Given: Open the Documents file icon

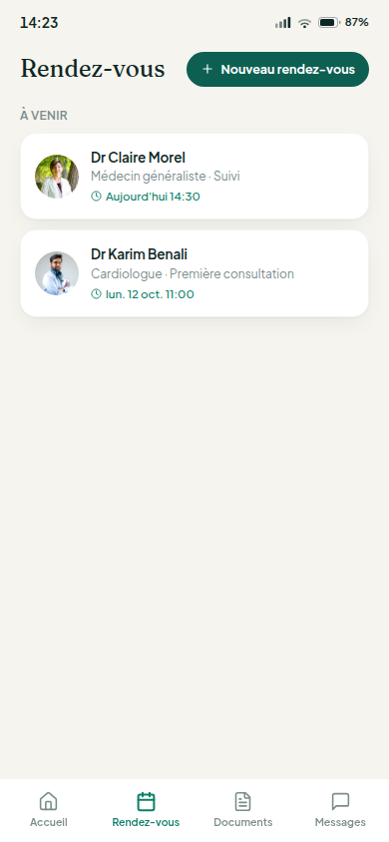Looking at the screenshot, I should coord(243,802).
